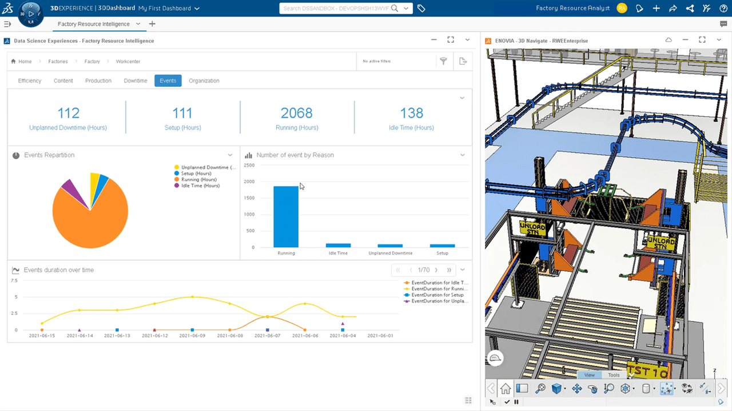Click the home icon in 3D toolbar
The image size is (732, 411).
(505, 389)
